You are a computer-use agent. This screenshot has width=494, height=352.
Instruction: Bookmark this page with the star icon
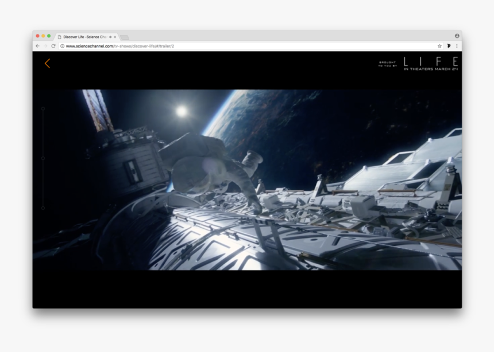[439, 46]
